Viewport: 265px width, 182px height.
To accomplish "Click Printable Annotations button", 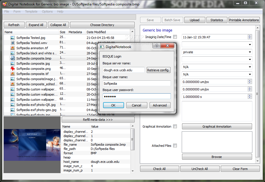I will (x=244, y=20).
